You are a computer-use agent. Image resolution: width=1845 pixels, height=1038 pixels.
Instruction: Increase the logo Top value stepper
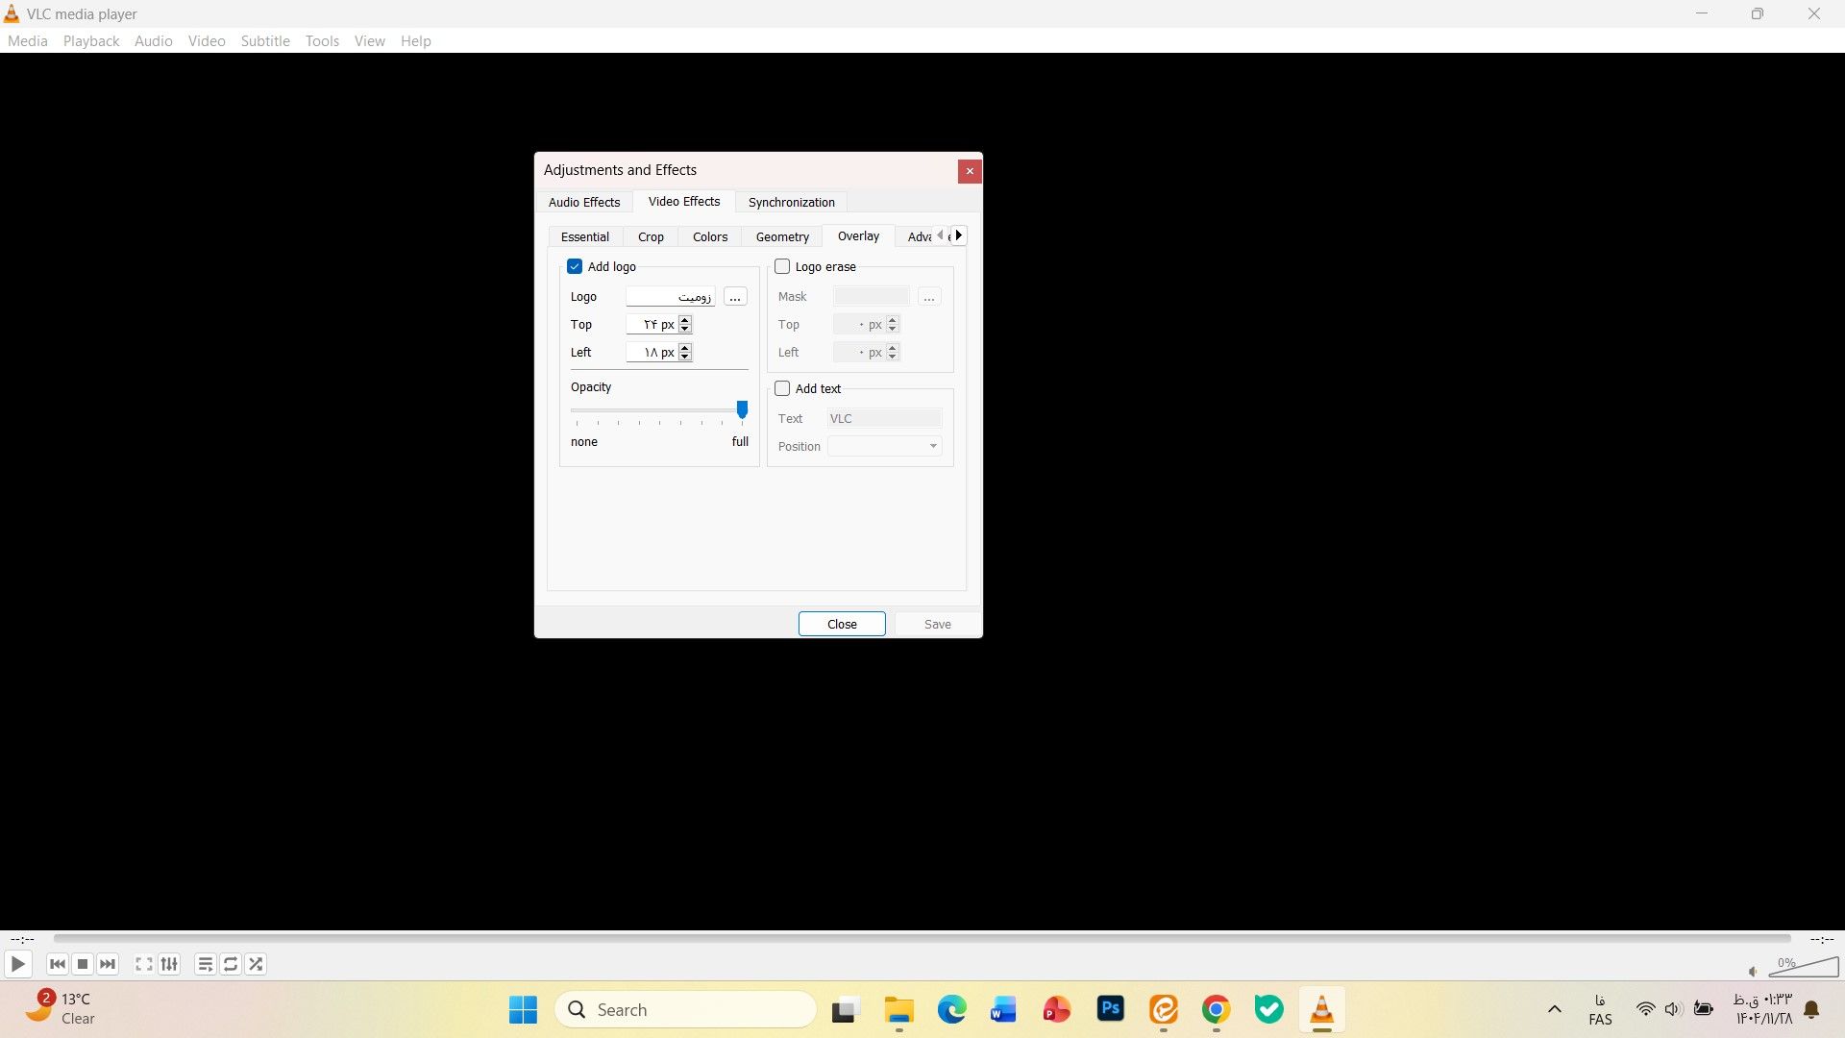(684, 320)
